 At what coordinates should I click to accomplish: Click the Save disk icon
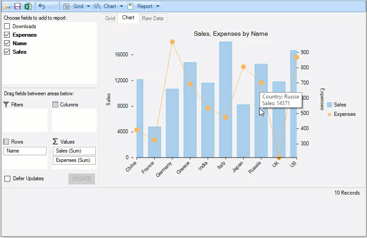click(x=17, y=6)
